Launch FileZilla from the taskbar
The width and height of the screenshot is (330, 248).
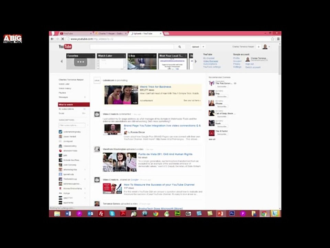click(x=101, y=214)
